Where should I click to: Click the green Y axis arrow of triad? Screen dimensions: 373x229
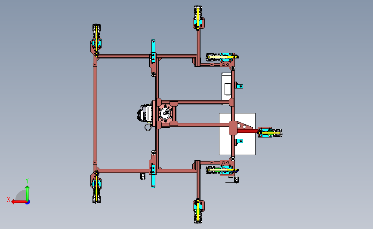(x=28, y=193)
